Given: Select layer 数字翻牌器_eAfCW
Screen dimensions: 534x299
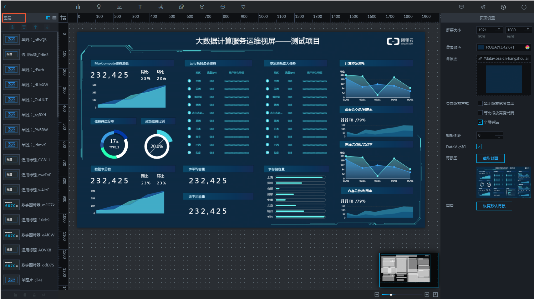Looking at the screenshot, I should click(x=30, y=235).
